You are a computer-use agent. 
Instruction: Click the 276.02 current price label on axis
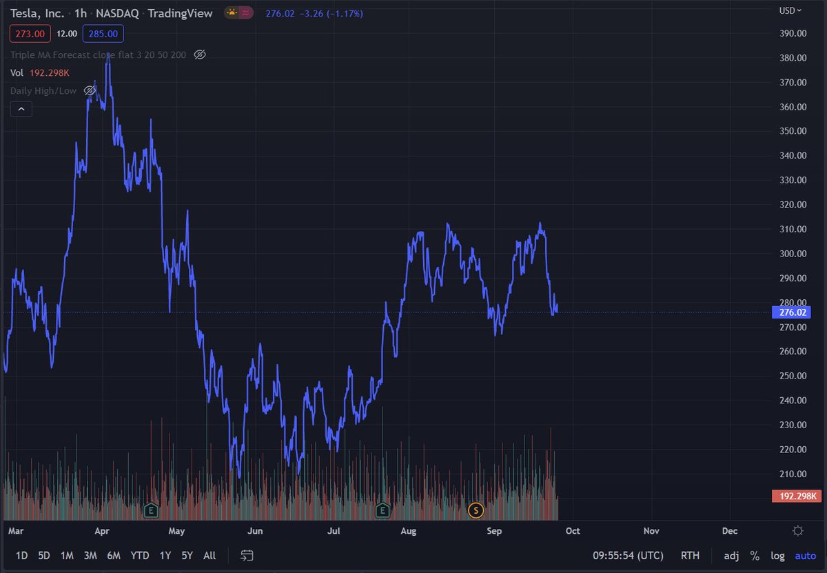pos(792,312)
